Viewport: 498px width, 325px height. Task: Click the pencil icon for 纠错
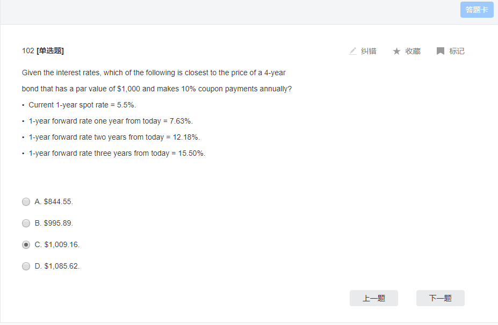point(352,51)
